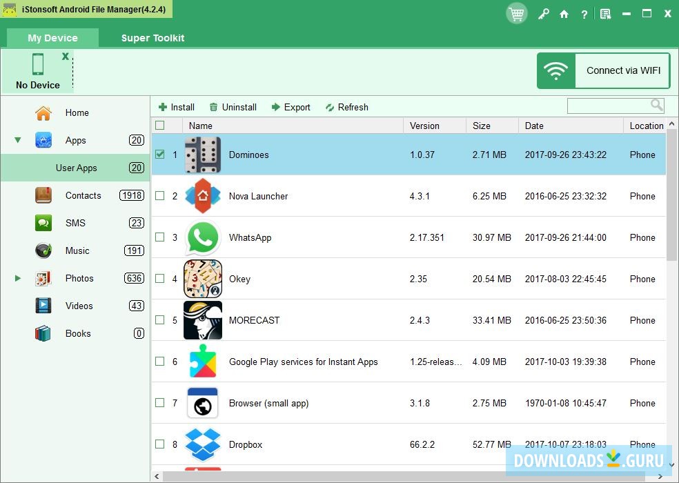Click MORECAST size 33.41 MB
Viewport: 679px width, 483px height.
[x=491, y=320]
